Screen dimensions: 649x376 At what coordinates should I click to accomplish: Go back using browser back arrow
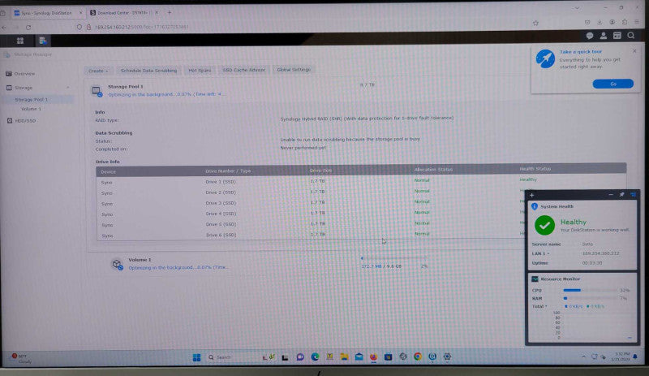(4, 28)
